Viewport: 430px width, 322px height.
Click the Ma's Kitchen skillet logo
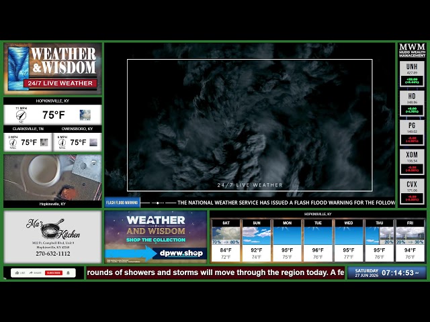(x=52, y=229)
